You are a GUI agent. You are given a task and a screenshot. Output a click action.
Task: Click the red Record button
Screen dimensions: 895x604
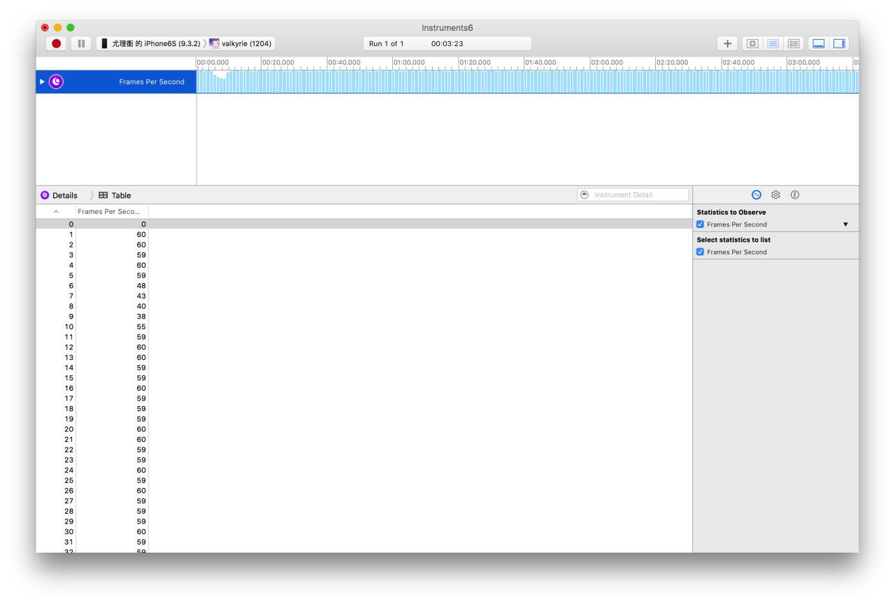pos(57,43)
